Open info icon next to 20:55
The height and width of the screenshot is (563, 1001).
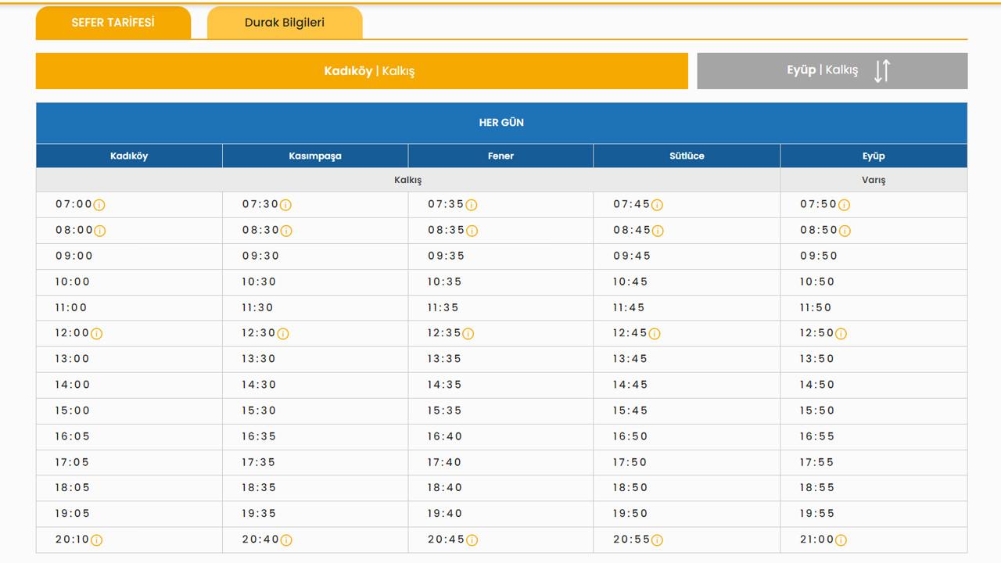click(658, 540)
